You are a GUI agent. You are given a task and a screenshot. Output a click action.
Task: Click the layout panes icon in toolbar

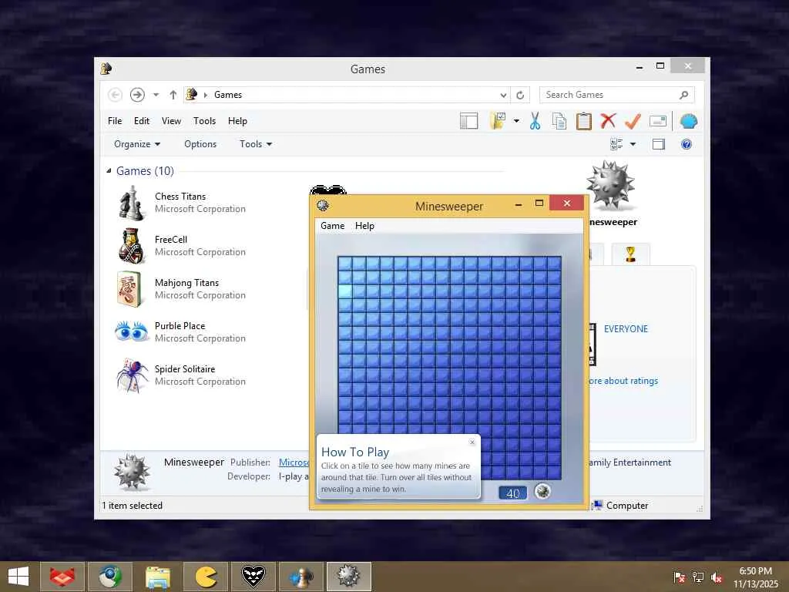[x=468, y=121]
